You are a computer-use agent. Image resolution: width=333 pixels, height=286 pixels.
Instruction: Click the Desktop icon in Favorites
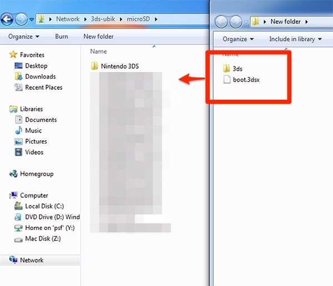18,65
